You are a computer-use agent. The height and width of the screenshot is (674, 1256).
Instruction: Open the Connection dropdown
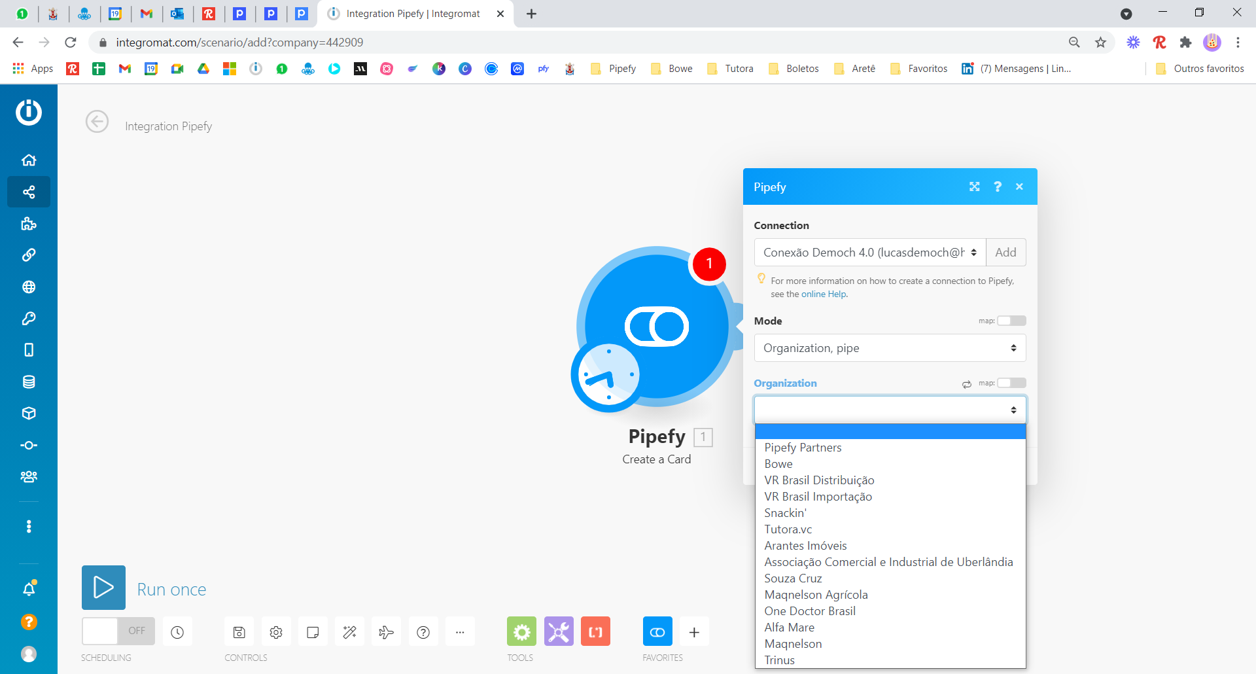pos(870,253)
